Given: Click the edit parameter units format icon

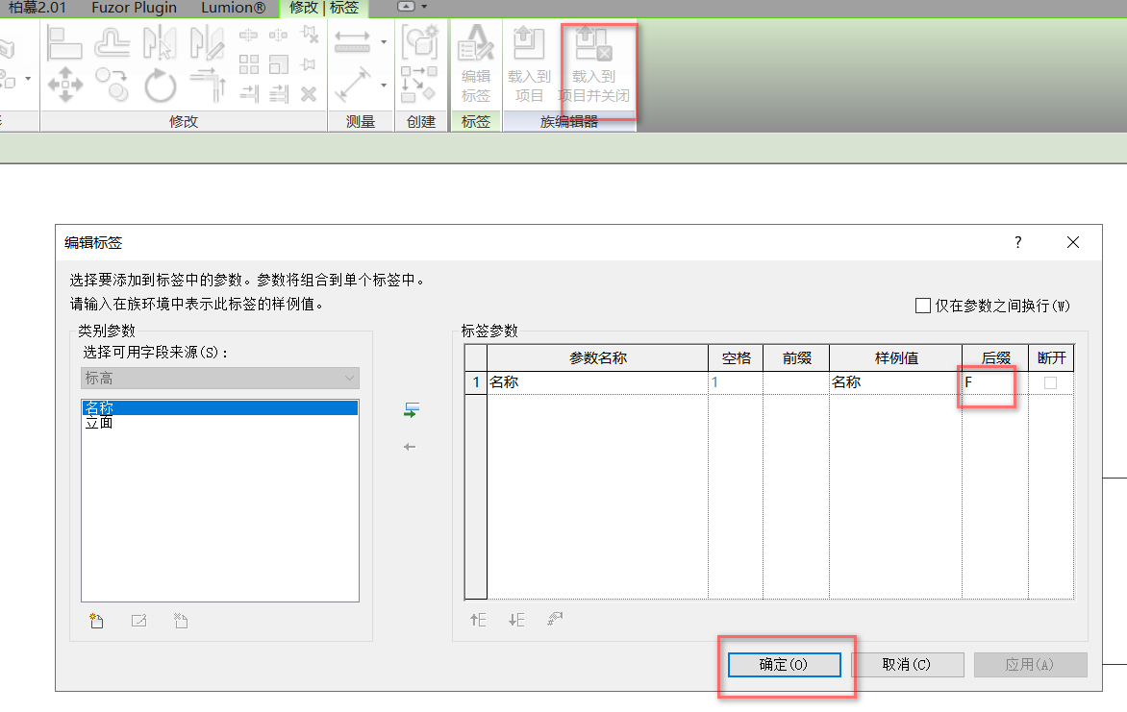Looking at the screenshot, I should tap(555, 619).
